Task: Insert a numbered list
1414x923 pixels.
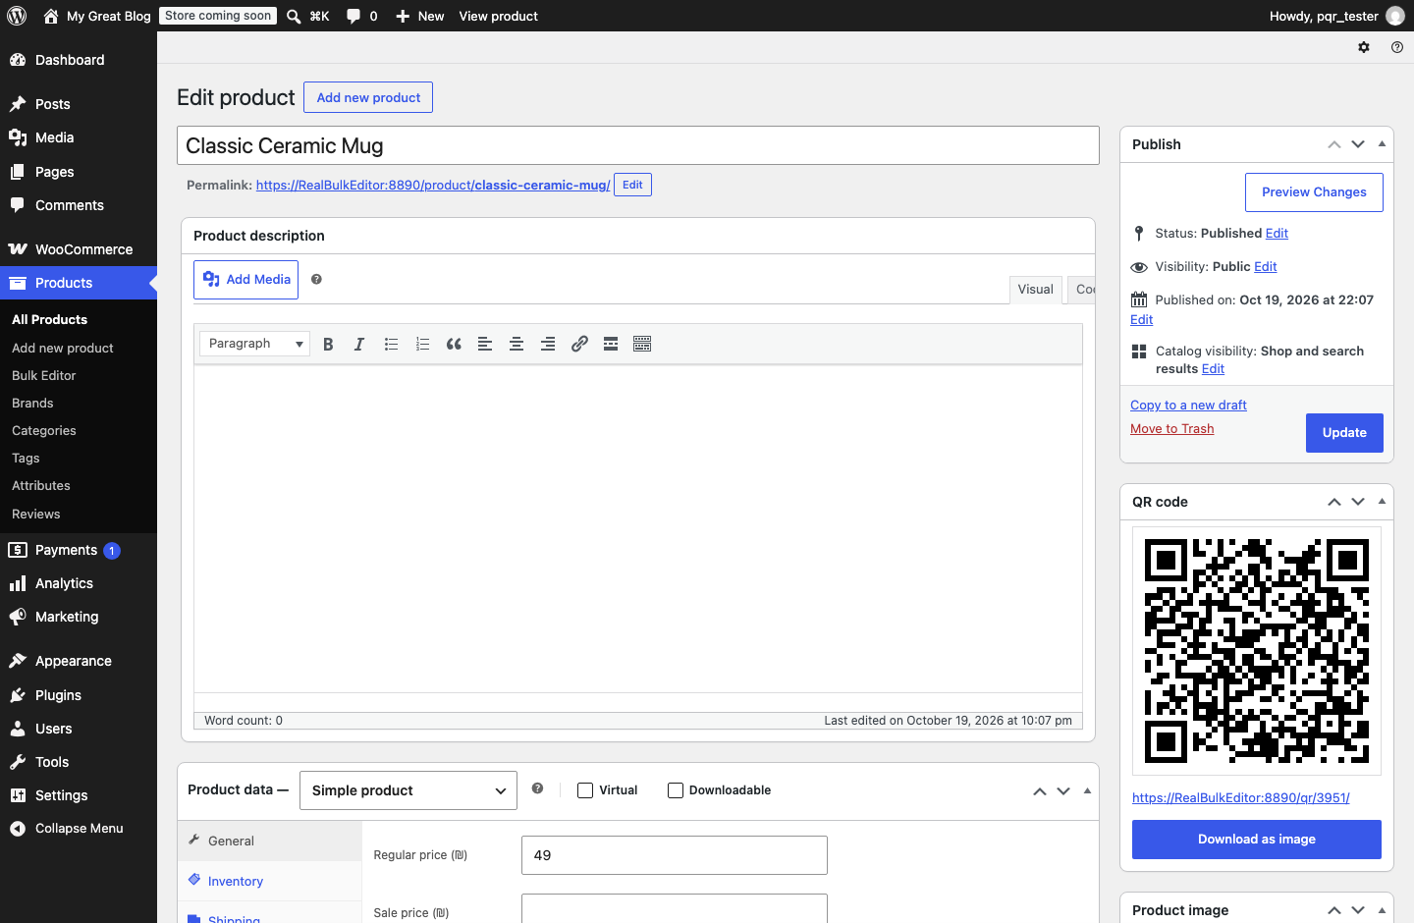Action: coord(422,344)
